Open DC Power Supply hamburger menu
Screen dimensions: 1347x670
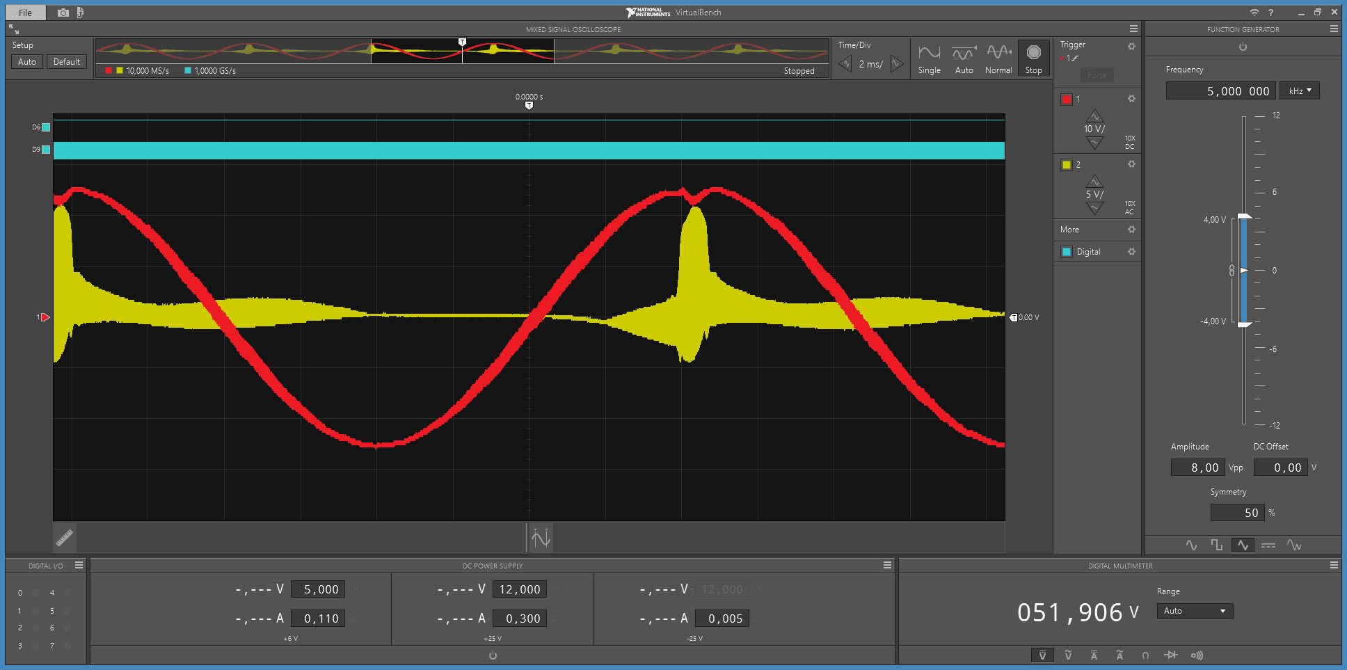[887, 565]
